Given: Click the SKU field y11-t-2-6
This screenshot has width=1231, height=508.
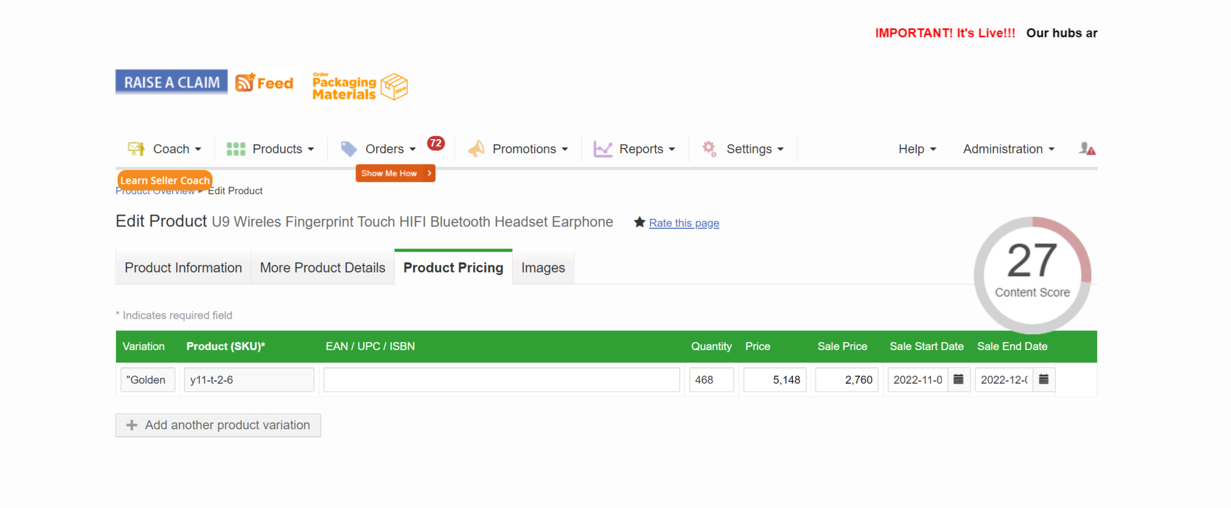Looking at the screenshot, I should (249, 379).
